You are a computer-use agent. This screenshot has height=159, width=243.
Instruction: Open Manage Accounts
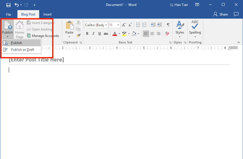43,36
